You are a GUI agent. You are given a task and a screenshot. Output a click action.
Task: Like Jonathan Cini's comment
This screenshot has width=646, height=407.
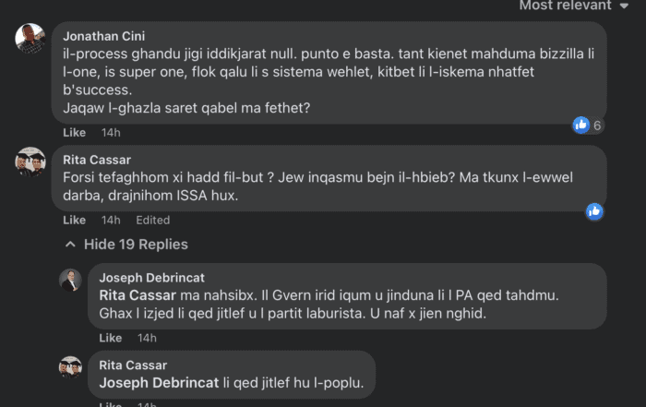74,133
